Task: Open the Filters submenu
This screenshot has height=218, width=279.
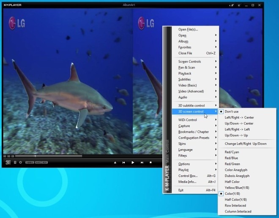Action: [x=195, y=155]
